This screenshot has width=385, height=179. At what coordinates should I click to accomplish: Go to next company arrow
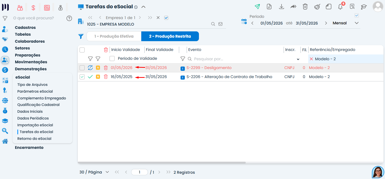click(140, 18)
